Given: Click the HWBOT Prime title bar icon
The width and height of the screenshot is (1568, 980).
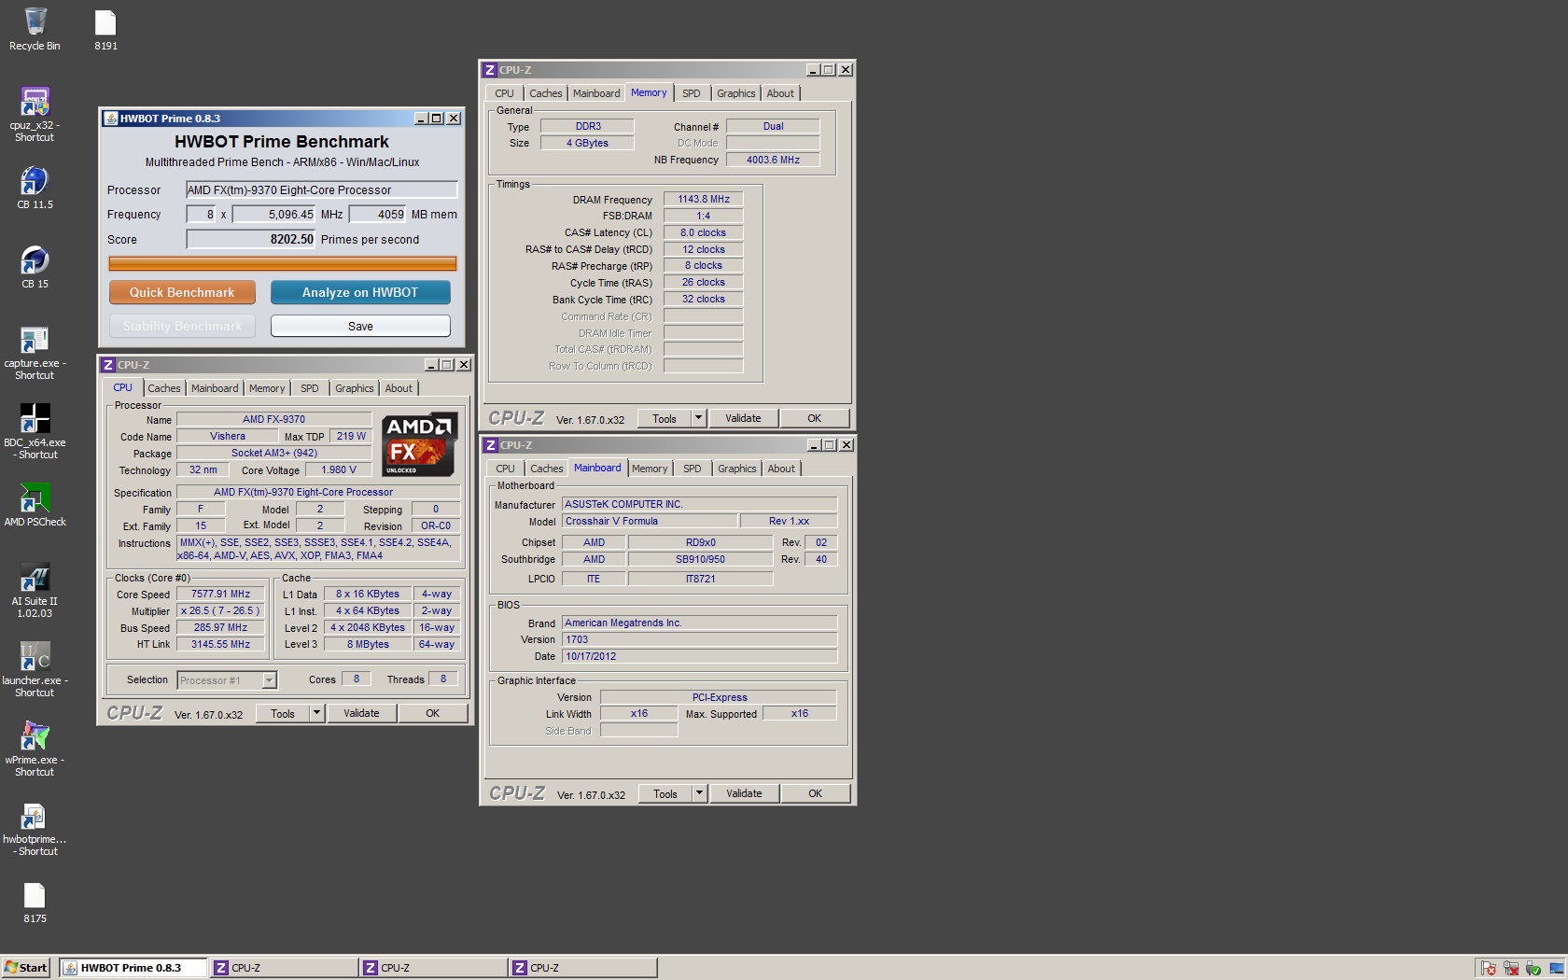Looking at the screenshot, I should click(x=110, y=119).
